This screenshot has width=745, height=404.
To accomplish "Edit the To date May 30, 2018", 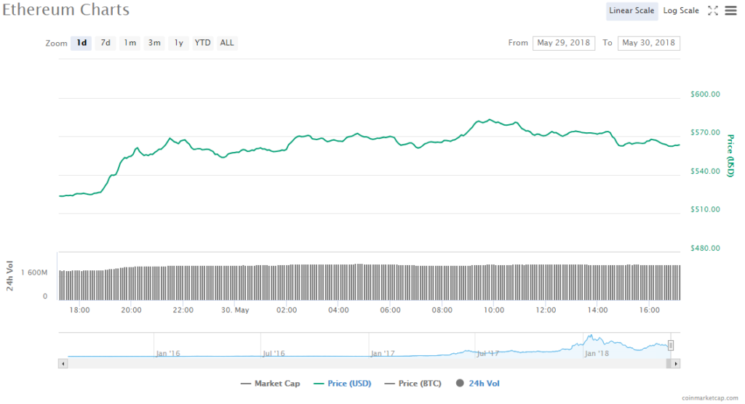I will pyautogui.click(x=648, y=43).
